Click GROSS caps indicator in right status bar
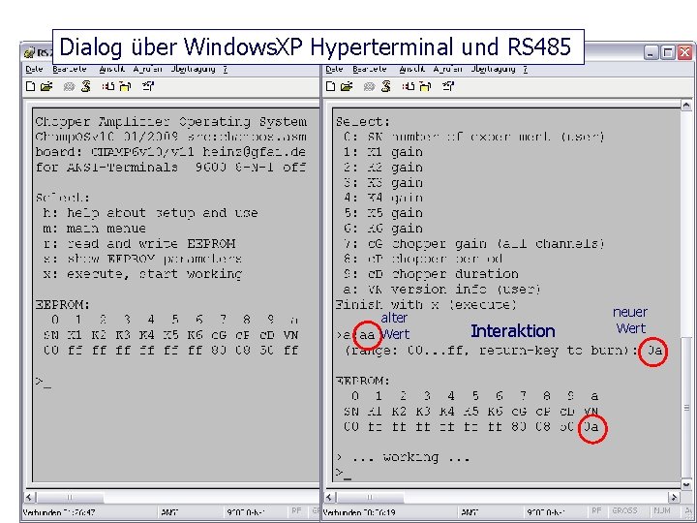The height and width of the screenshot is (523, 697). pos(624,511)
